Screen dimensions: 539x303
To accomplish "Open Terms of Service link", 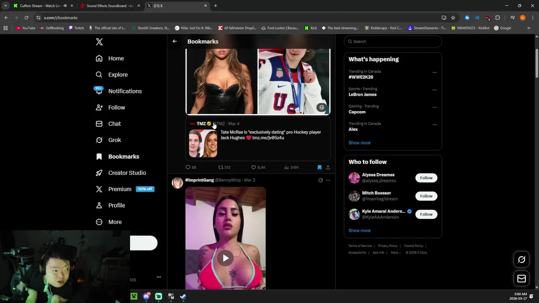I will click(x=360, y=246).
